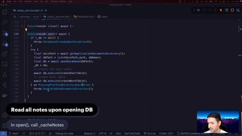Viewport: 242px width, 136px height.
Task: Click the UnableToGetDocumentsDirectory identifier
Action: point(66,89)
